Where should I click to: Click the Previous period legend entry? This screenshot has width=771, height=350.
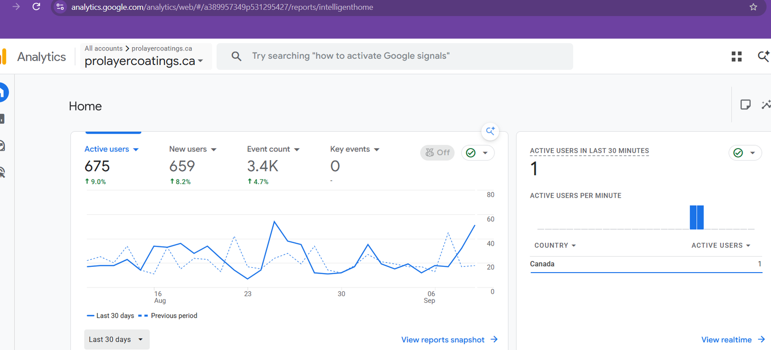click(168, 316)
